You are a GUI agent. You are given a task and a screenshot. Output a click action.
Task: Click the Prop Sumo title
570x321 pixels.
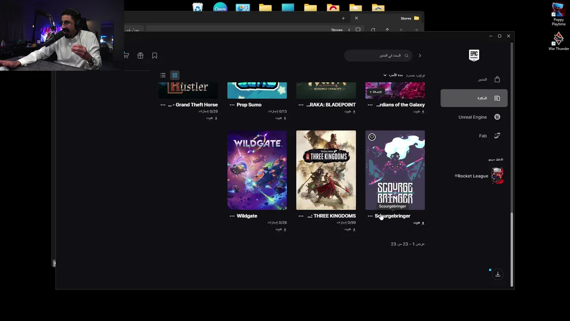(x=249, y=105)
